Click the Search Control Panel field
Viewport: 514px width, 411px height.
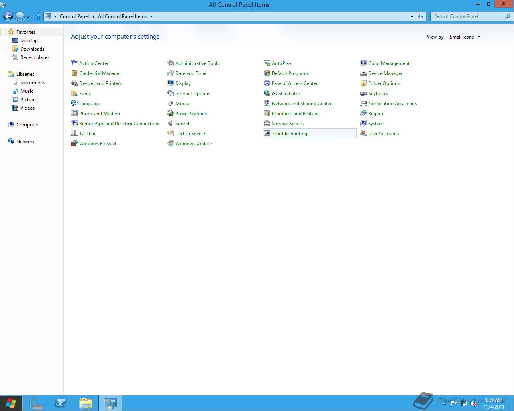(471, 16)
